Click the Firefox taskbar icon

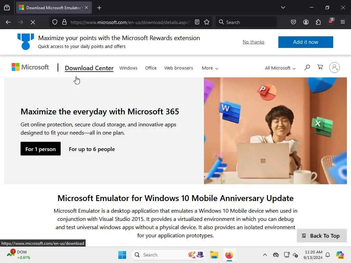(x=229, y=255)
